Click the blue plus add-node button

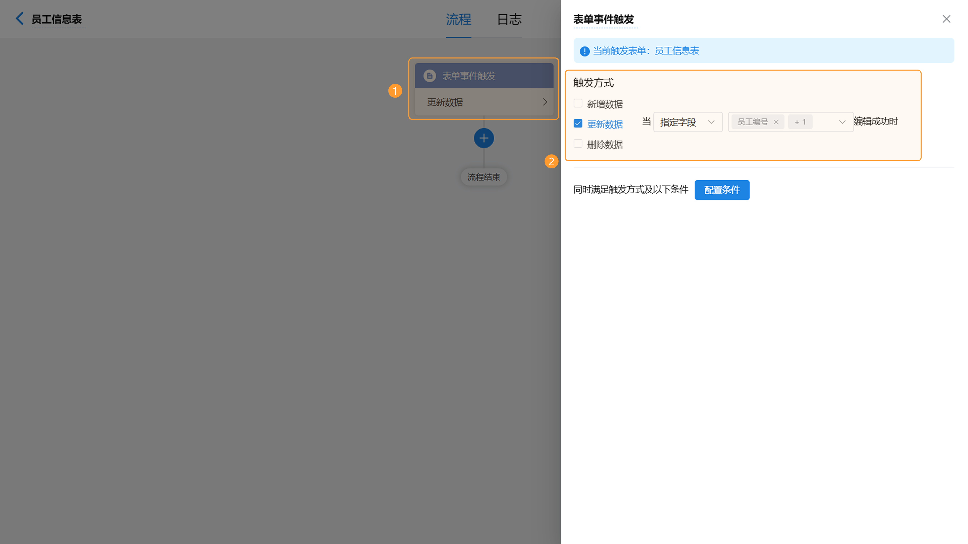click(484, 138)
